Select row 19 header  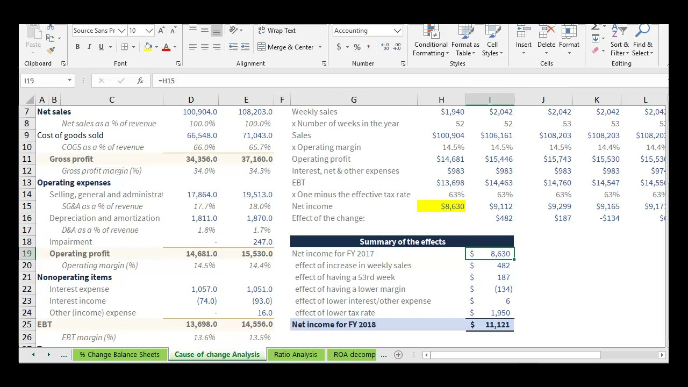(27, 254)
